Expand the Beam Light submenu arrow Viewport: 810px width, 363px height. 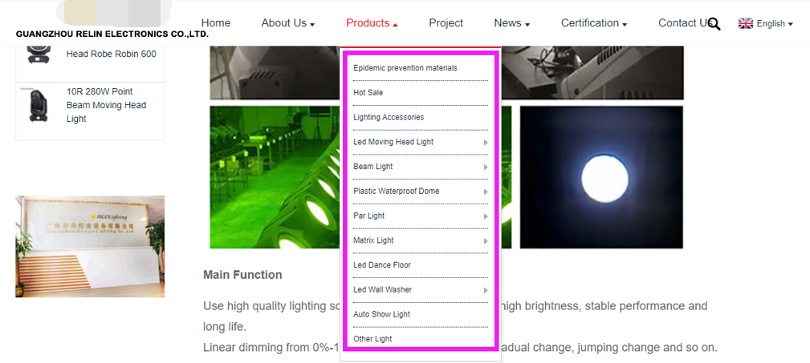(x=485, y=167)
